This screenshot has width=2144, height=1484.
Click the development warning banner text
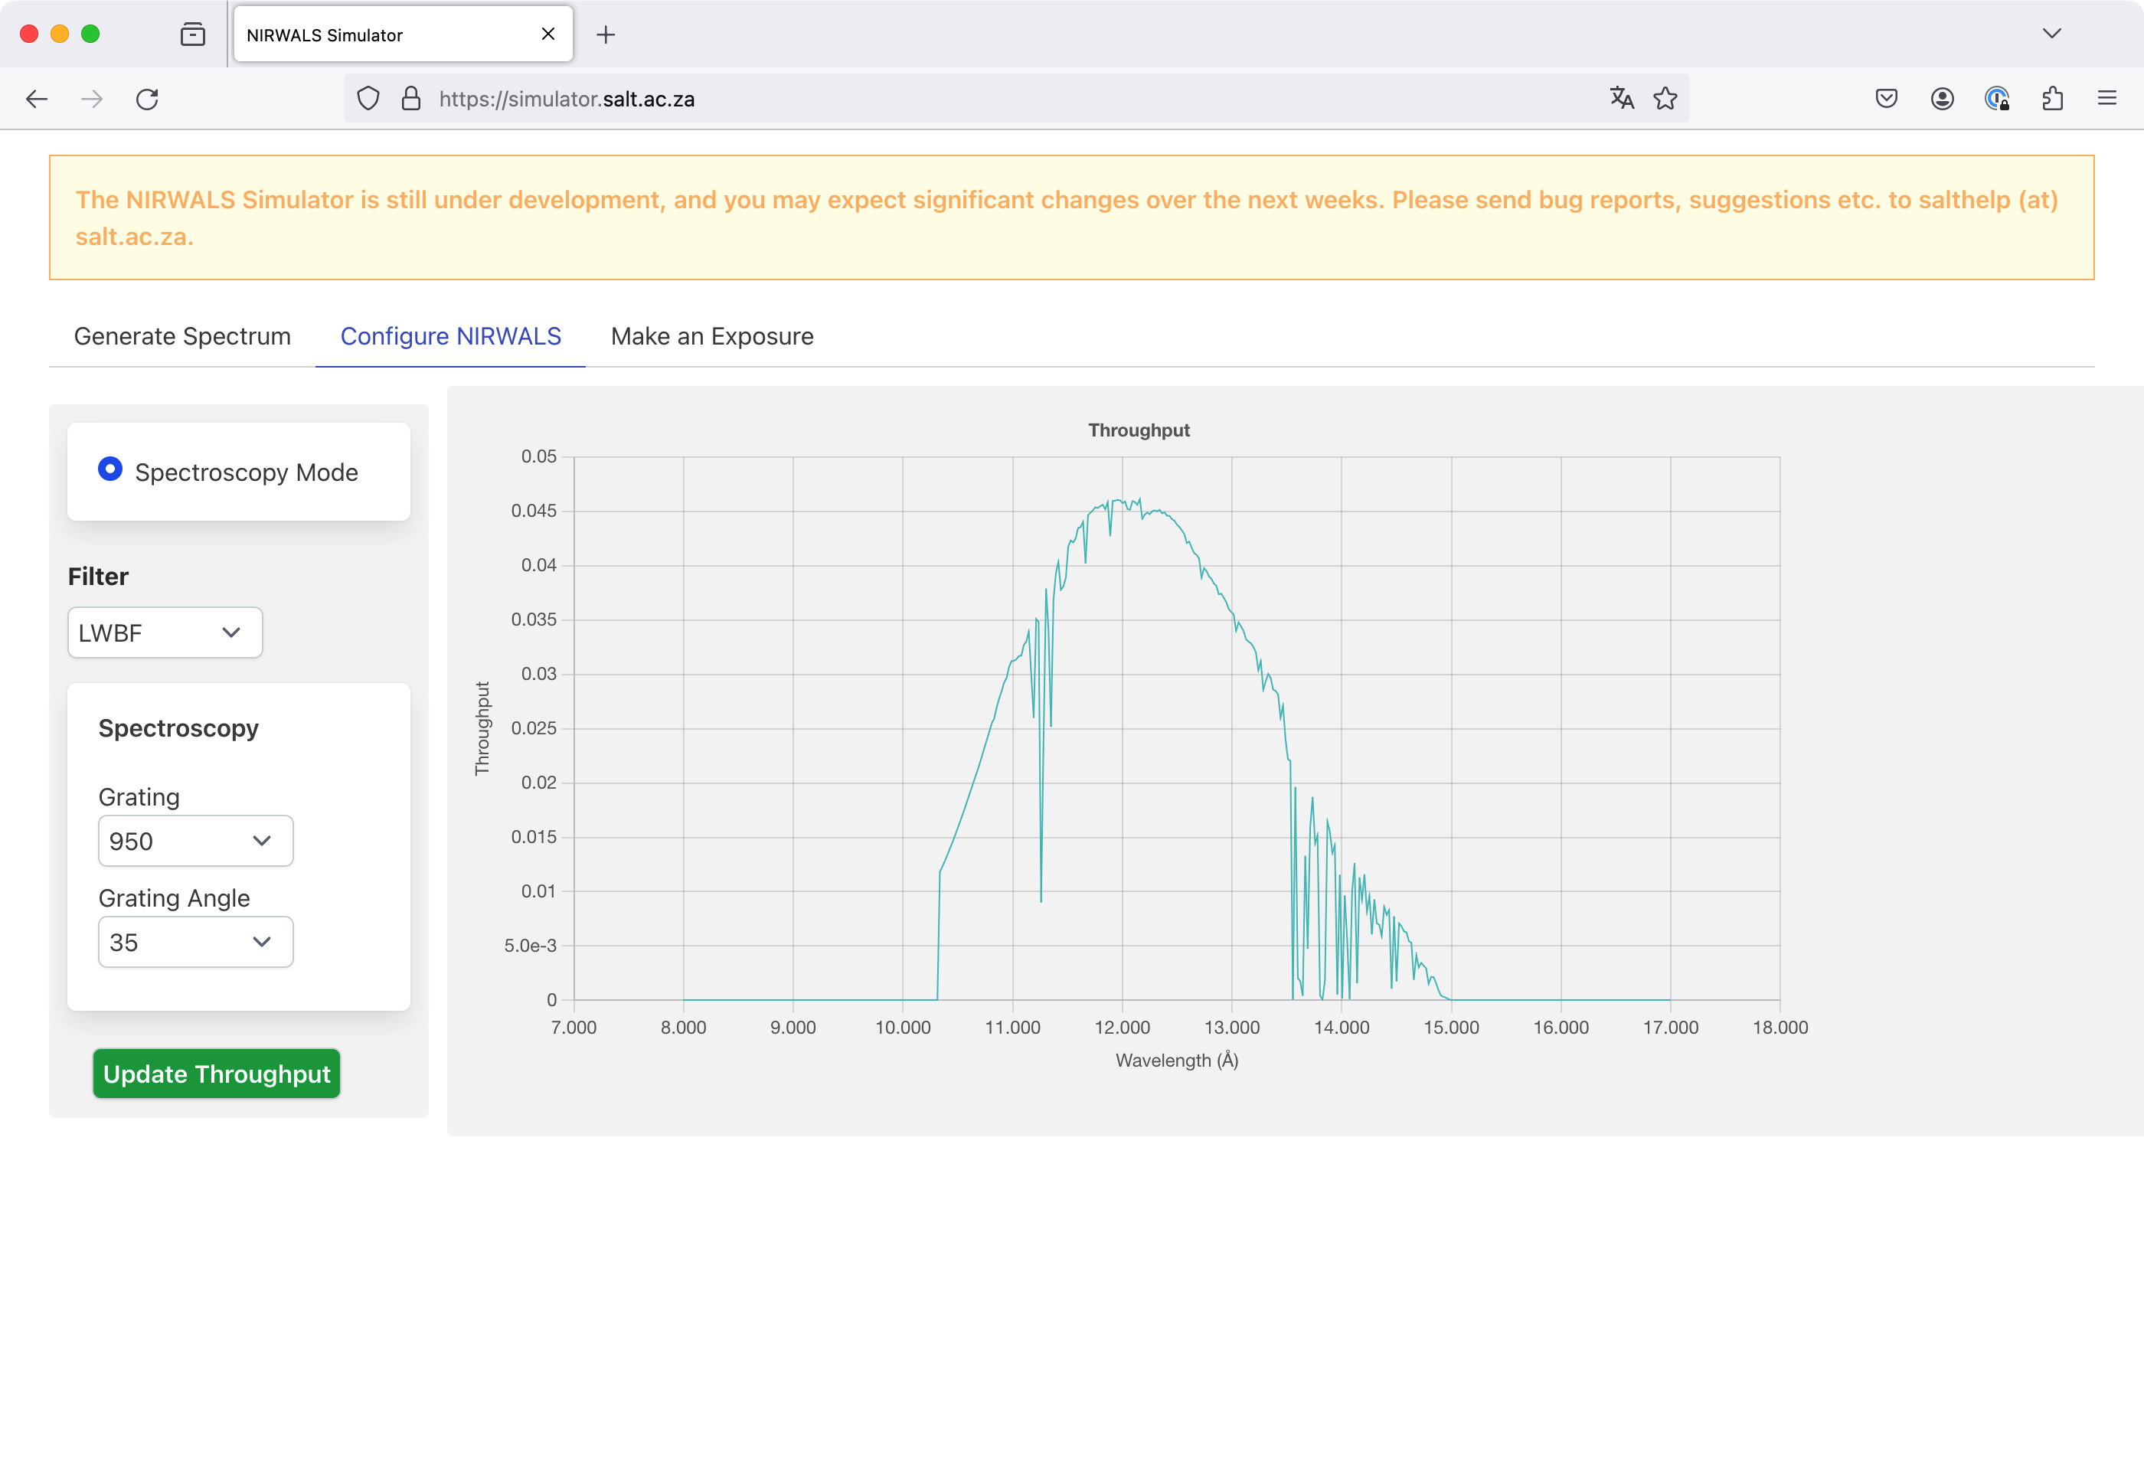pos(1067,217)
